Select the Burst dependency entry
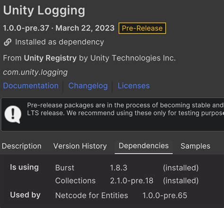This screenshot has height=208, width=224. click(x=65, y=168)
